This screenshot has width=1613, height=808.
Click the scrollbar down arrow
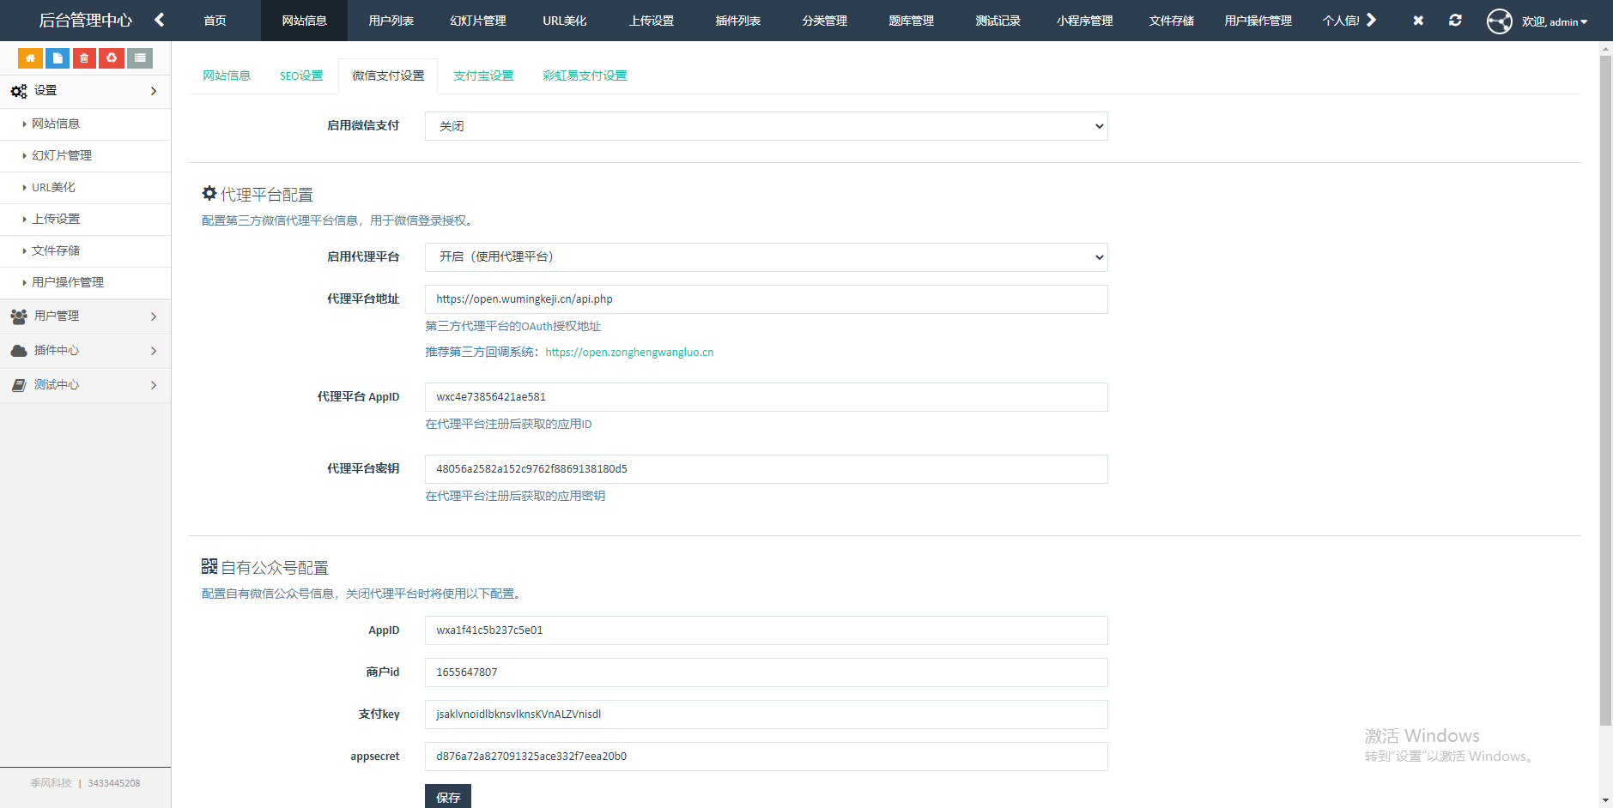[x=1605, y=800]
